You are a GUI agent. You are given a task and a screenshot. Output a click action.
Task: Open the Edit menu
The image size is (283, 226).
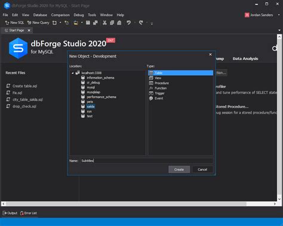(x=15, y=15)
